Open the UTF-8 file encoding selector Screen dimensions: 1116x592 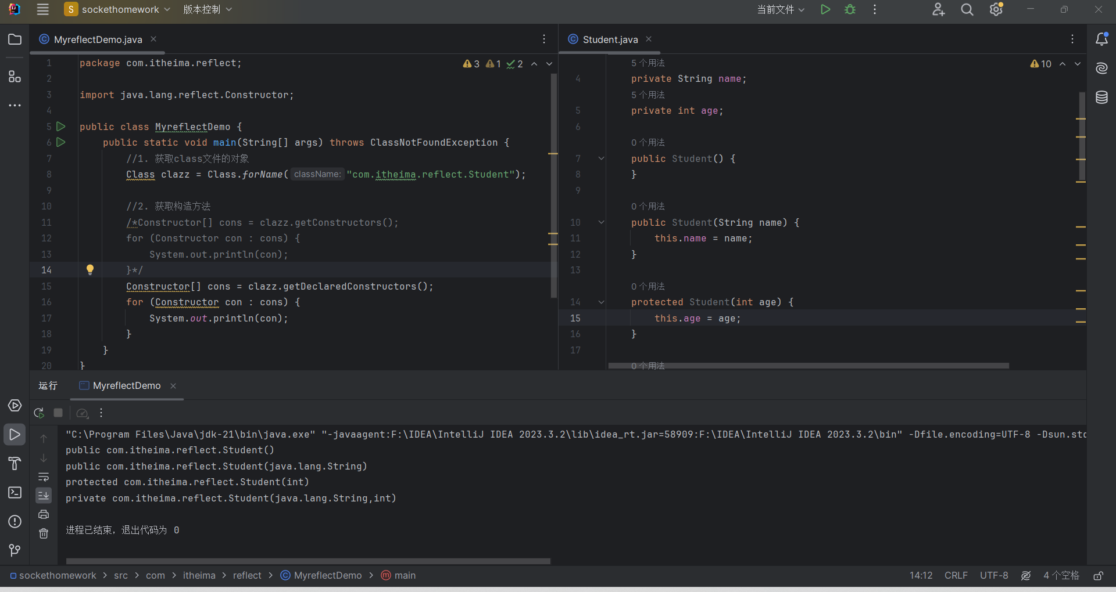994,575
